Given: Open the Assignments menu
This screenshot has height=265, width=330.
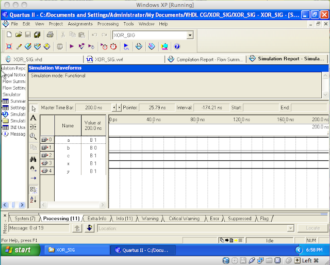Looking at the screenshot, I should pyautogui.click(x=80, y=24).
